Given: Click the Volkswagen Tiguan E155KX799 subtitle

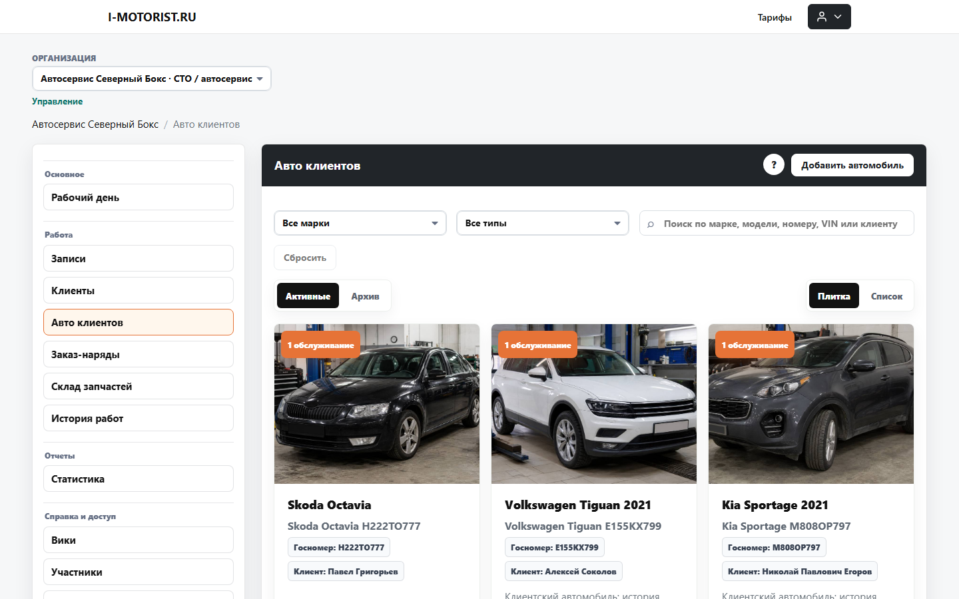Looking at the screenshot, I should 583,526.
